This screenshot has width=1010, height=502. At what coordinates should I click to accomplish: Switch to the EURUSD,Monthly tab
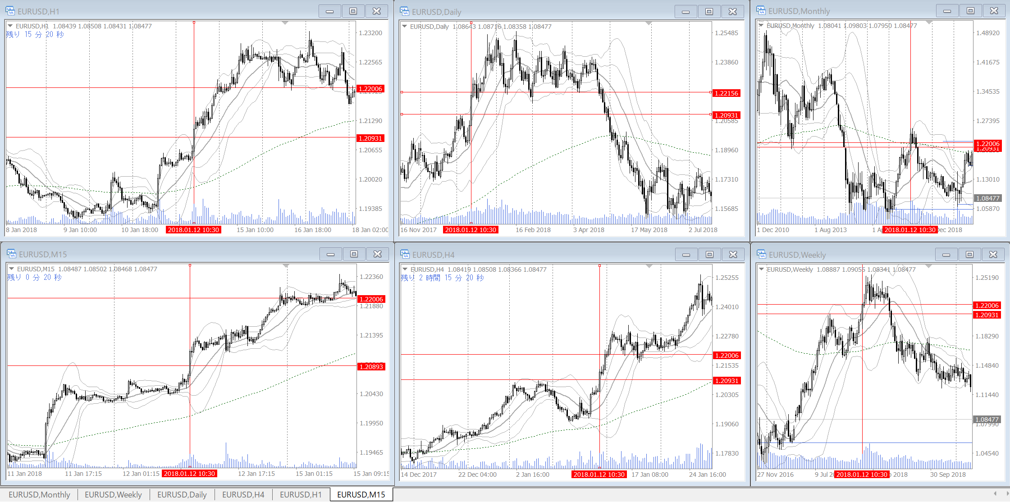pyautogui.click(x=39, y=494)
